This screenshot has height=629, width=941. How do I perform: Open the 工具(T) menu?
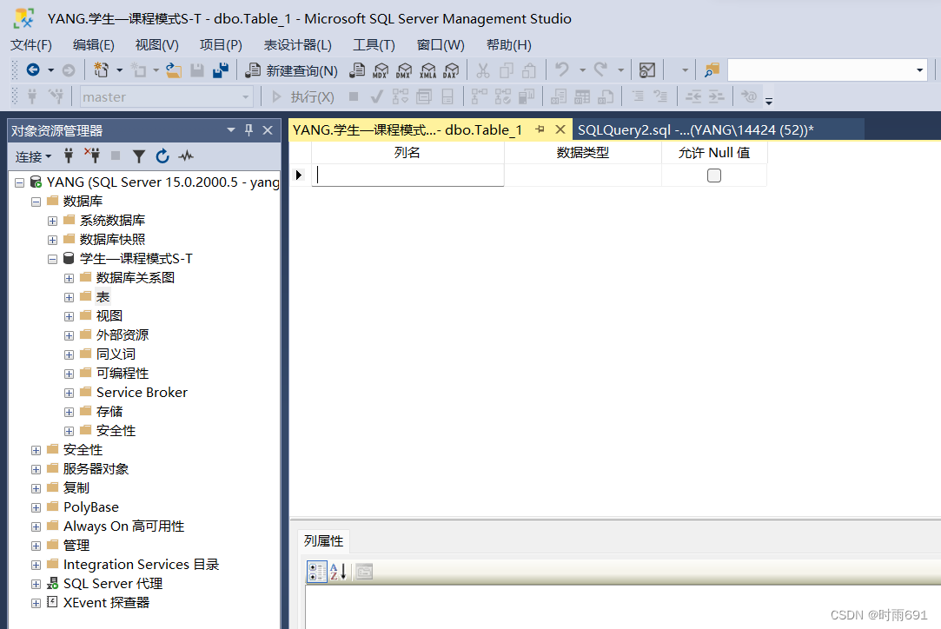374,45
